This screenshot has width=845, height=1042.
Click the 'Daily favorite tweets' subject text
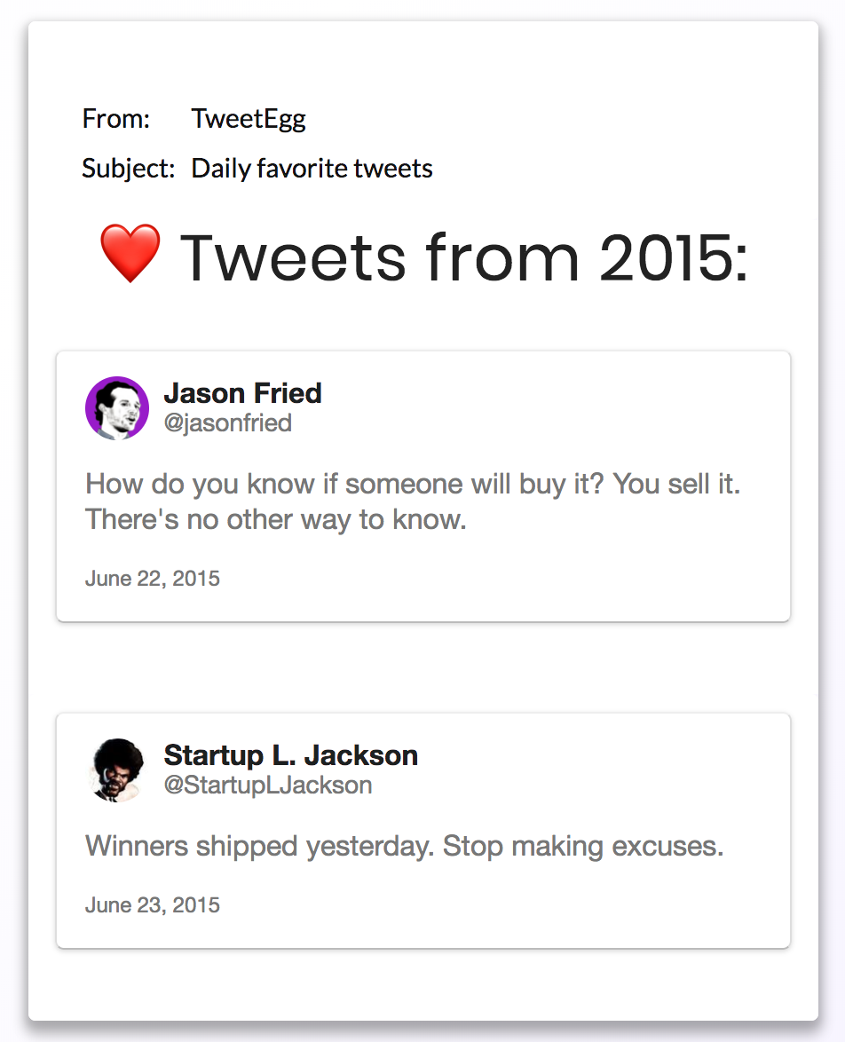[312, 169]
